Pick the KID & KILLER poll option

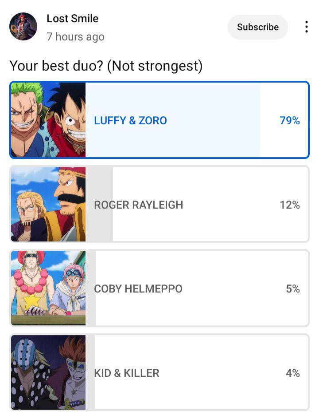pyautogui.click(x=159, y=372)
